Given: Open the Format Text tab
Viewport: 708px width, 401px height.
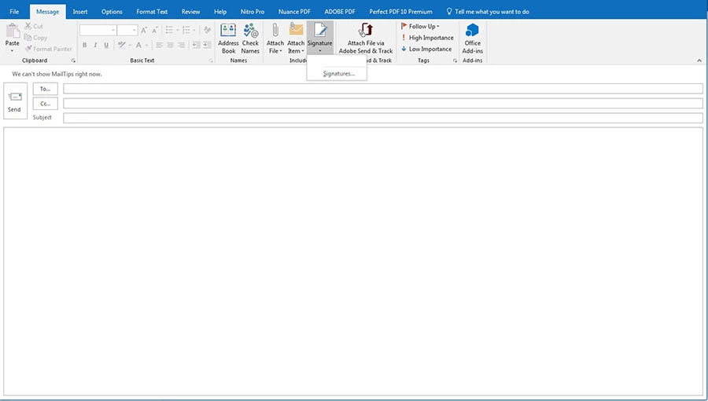Looking at the screenshot, I should click(x=151, y=12).
